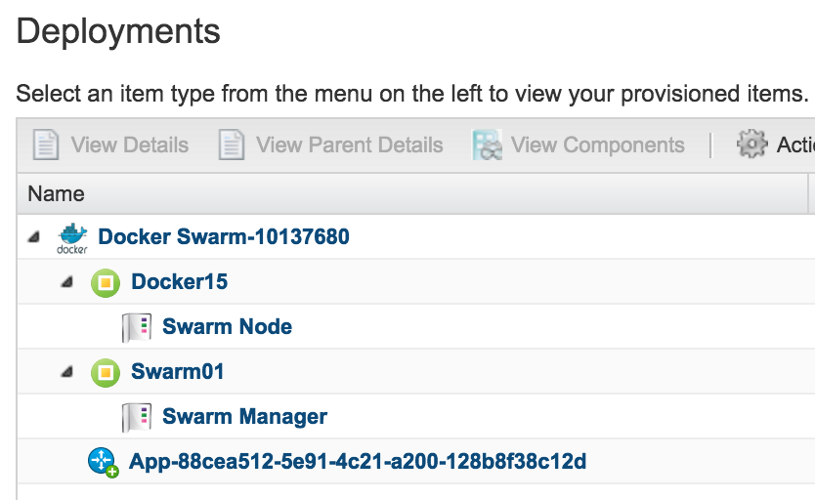Open the App-88cea512 deployment link

pyautogui.click(x=358, y=462)
